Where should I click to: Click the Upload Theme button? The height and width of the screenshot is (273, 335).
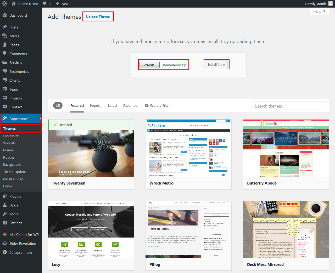[98, 17]
